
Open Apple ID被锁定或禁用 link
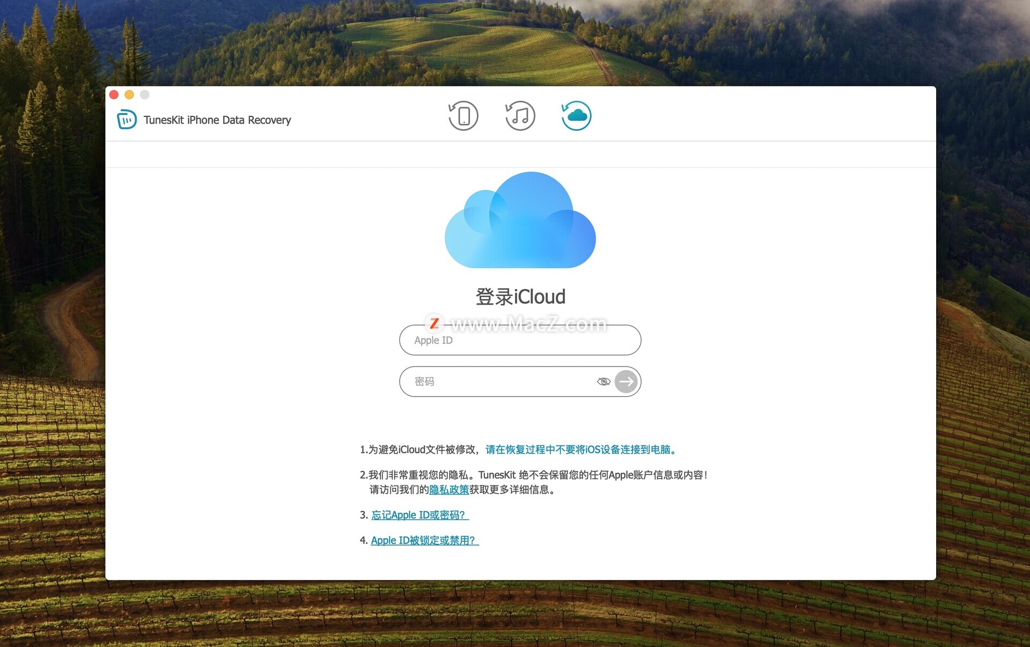(x=424, y=540)
